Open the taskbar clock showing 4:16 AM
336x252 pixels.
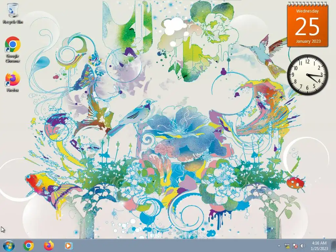click(319, 246)
